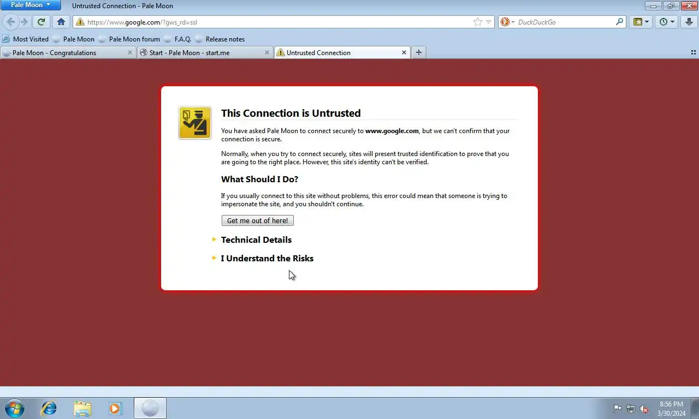Open the history clock dropdown

tap(667, 22)
